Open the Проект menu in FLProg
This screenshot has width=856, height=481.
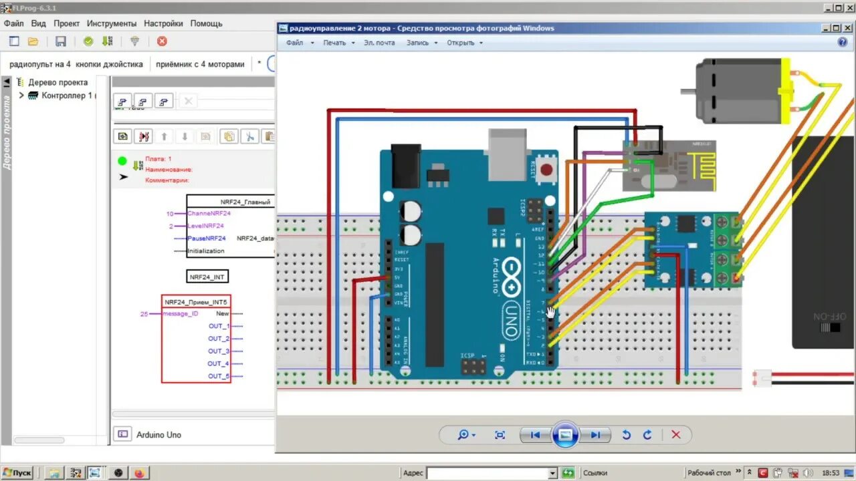67,23
